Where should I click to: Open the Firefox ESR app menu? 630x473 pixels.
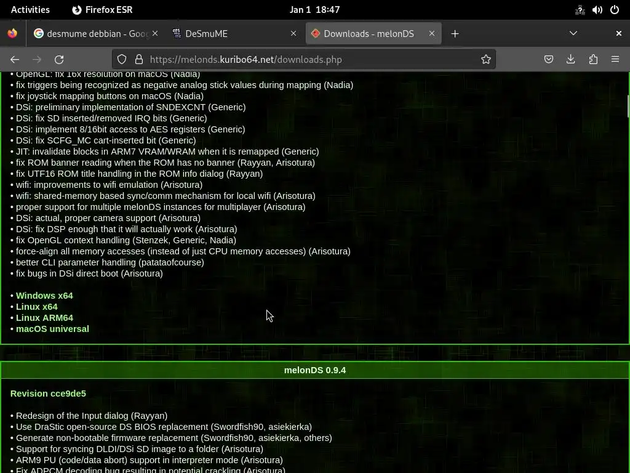(103, 10)
